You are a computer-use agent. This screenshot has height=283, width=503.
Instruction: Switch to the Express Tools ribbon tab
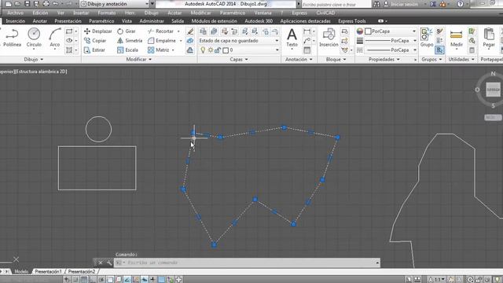pos(352,21)
